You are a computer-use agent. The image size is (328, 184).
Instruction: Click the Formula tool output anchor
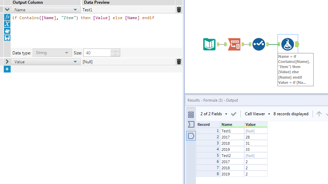[297, 44]
